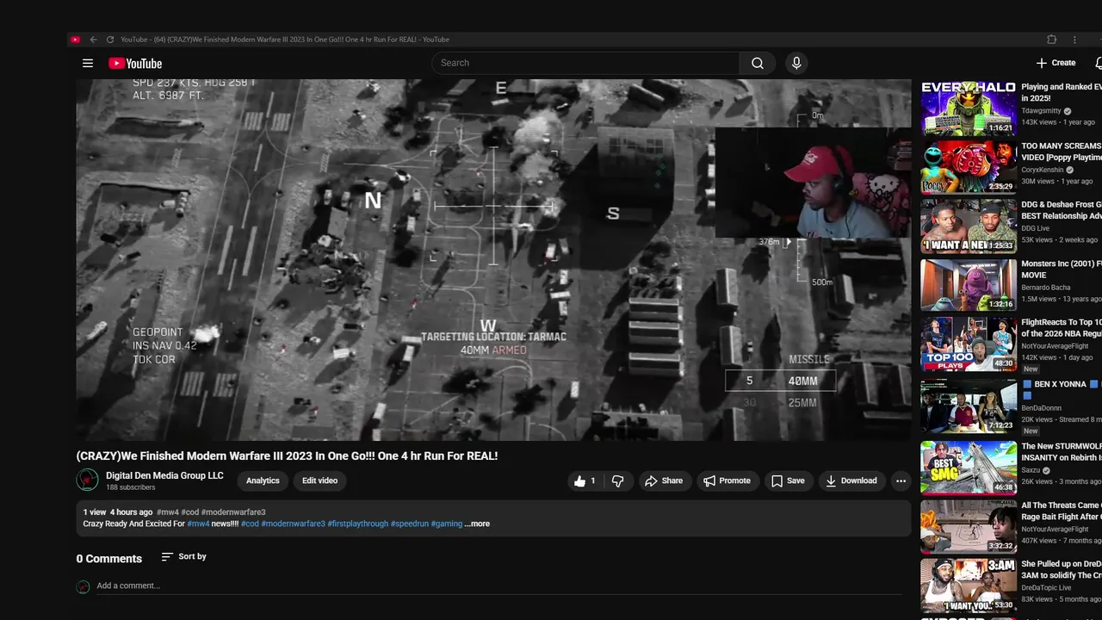Open Digital Den Media Group channel avatar
The height and width of the screenshot is (620, 1102).
87,480
